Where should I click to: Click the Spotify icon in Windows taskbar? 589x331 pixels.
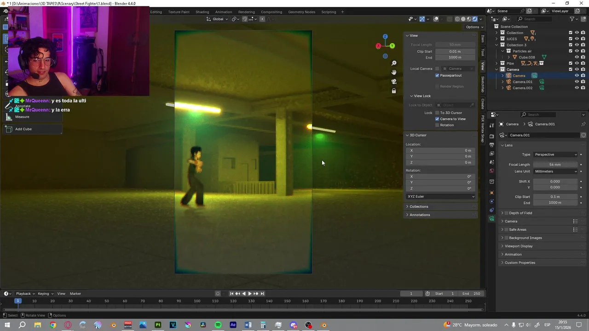pyautogui.click(x=218, y=325)
